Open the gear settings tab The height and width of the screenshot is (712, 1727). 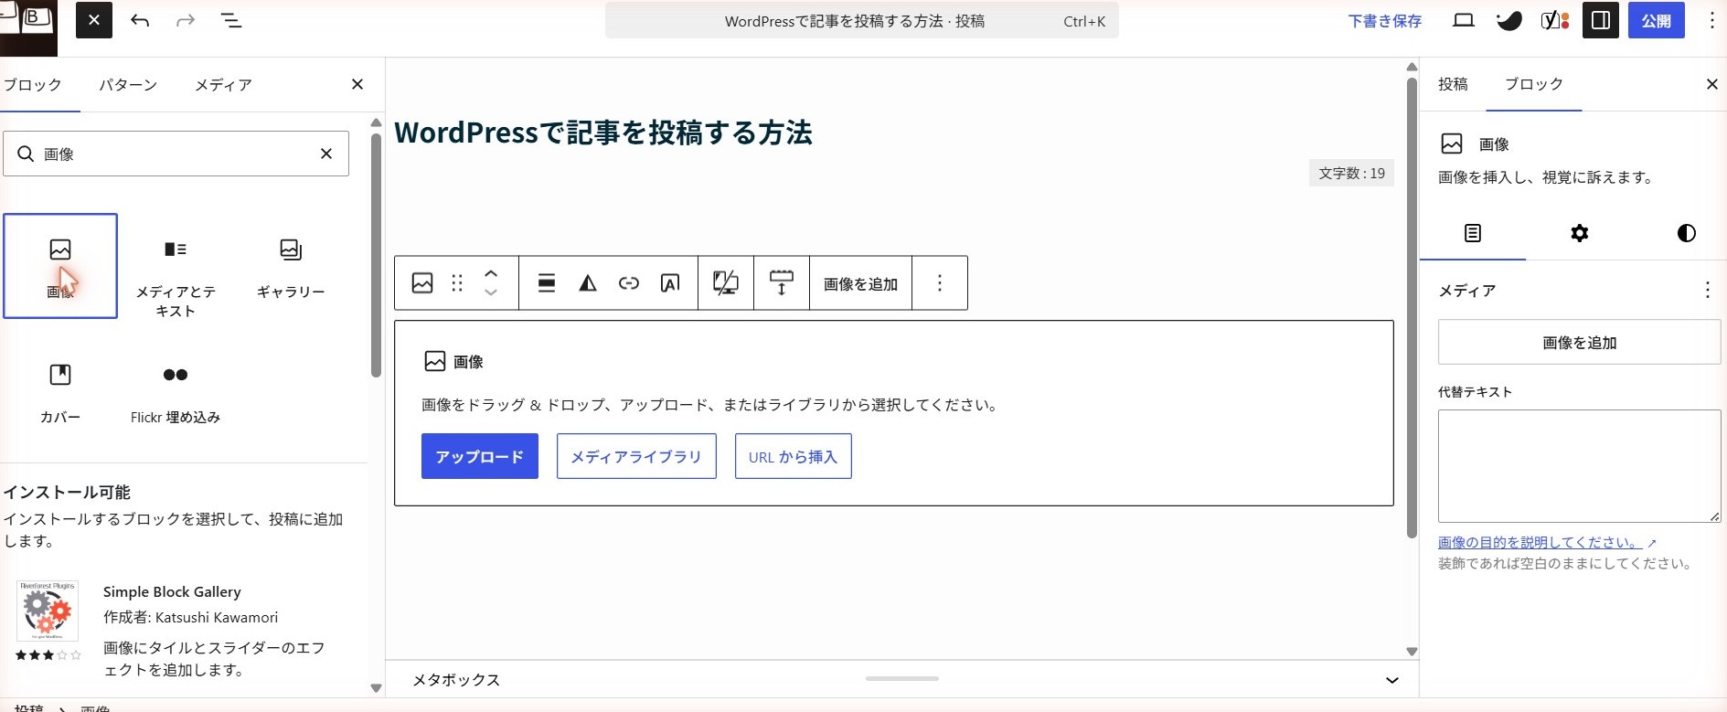tap(1580, 233)
